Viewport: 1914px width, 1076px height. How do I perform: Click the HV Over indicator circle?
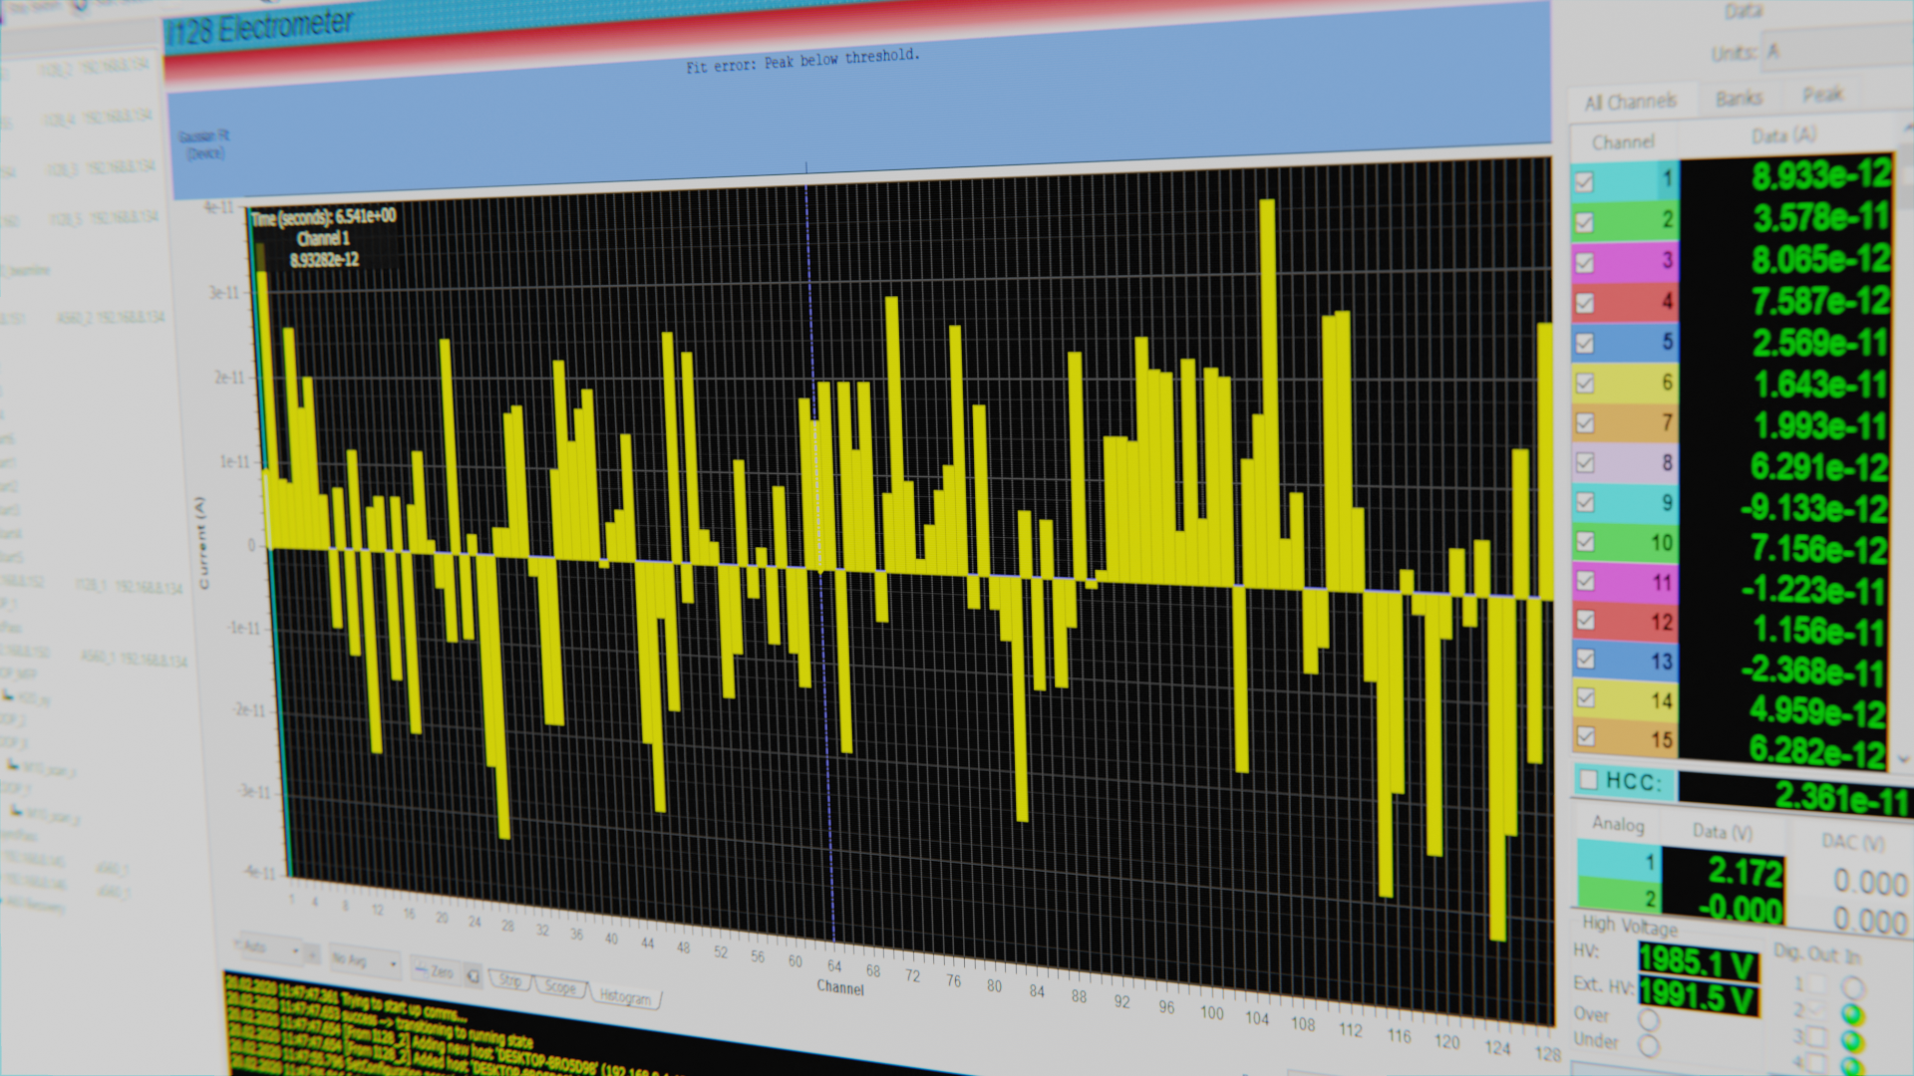click(x=1649, y=1020)
